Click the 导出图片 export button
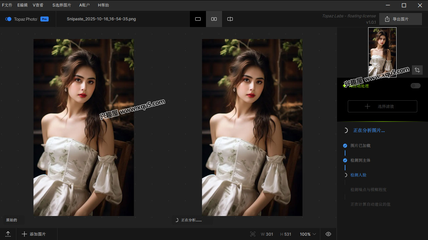The width and height of the screenshot is (428, 240). click(x=397, y=19)
